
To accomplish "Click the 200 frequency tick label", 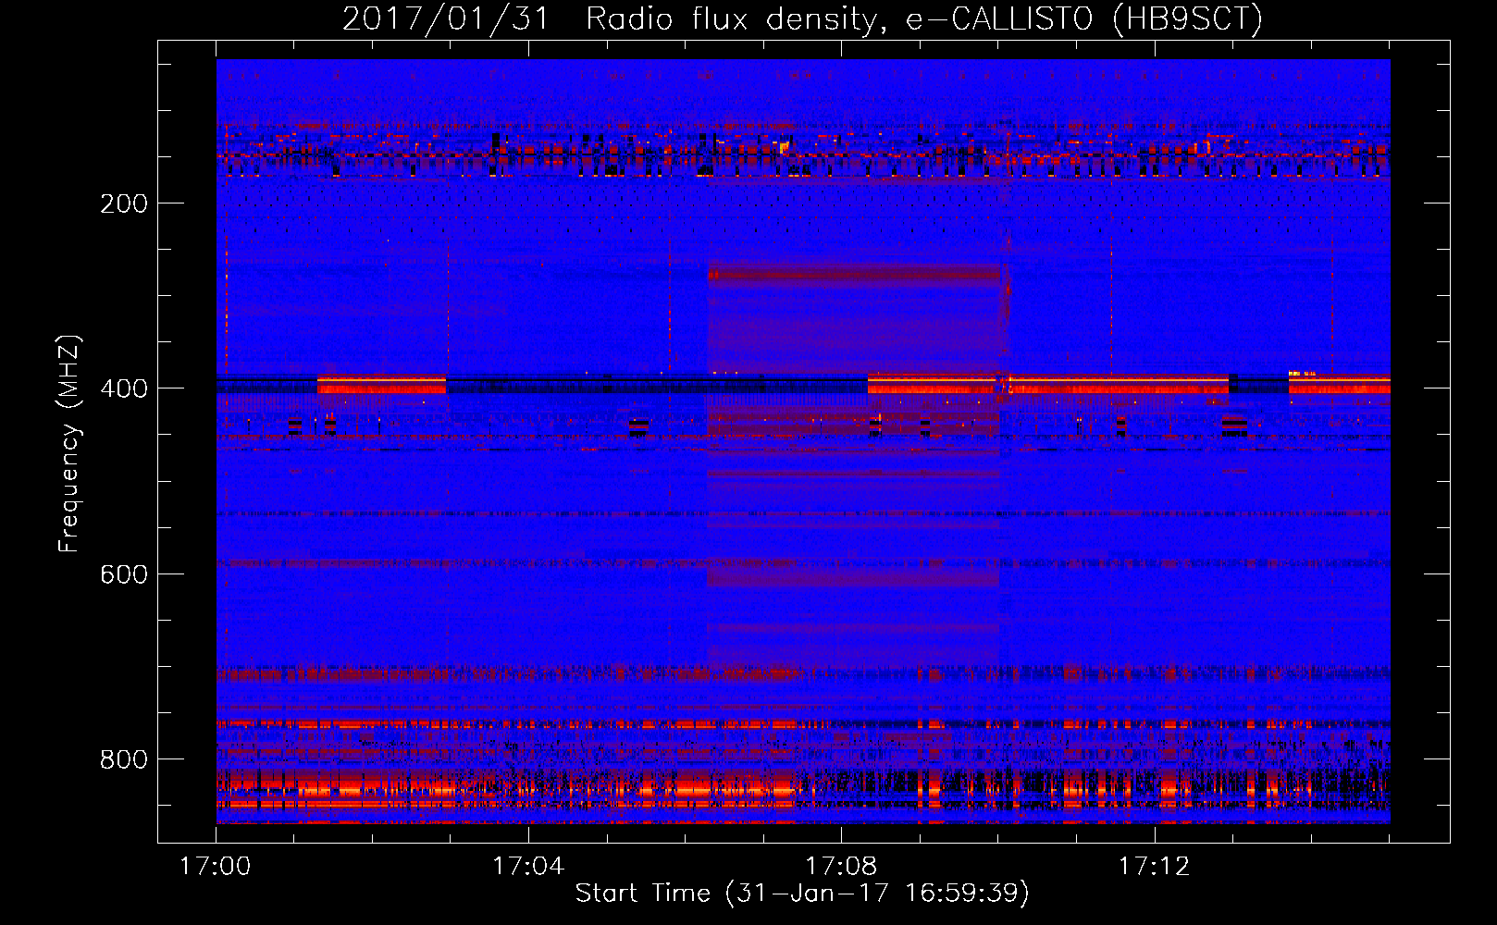I will (124, 203).
